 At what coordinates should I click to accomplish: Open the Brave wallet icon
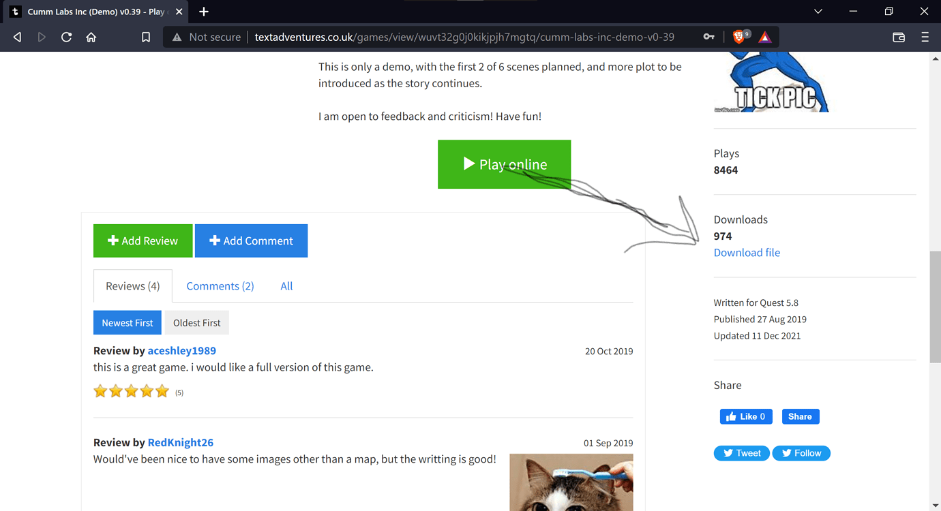pyautogui.click(x=899, y=37)
